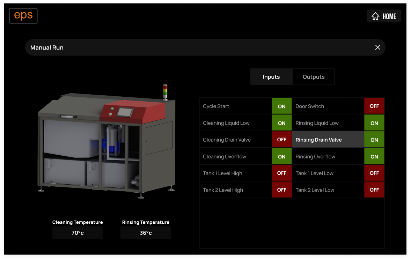Switch to the Inputs tab
Screen dimensions: 411x260
[271, 77]
